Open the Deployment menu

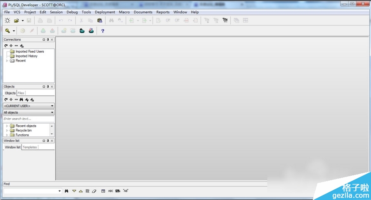coord(105,12)
